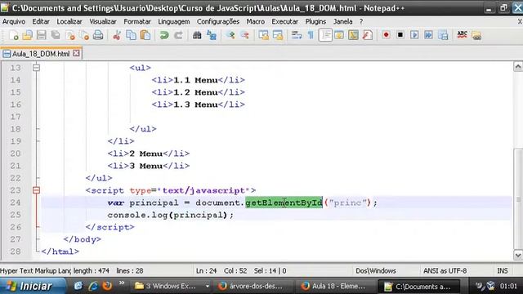Click line number 20 in margin
The image size is (523, 294).
(16, 154)
